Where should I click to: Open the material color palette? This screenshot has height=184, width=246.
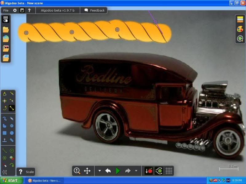[240, 29]
